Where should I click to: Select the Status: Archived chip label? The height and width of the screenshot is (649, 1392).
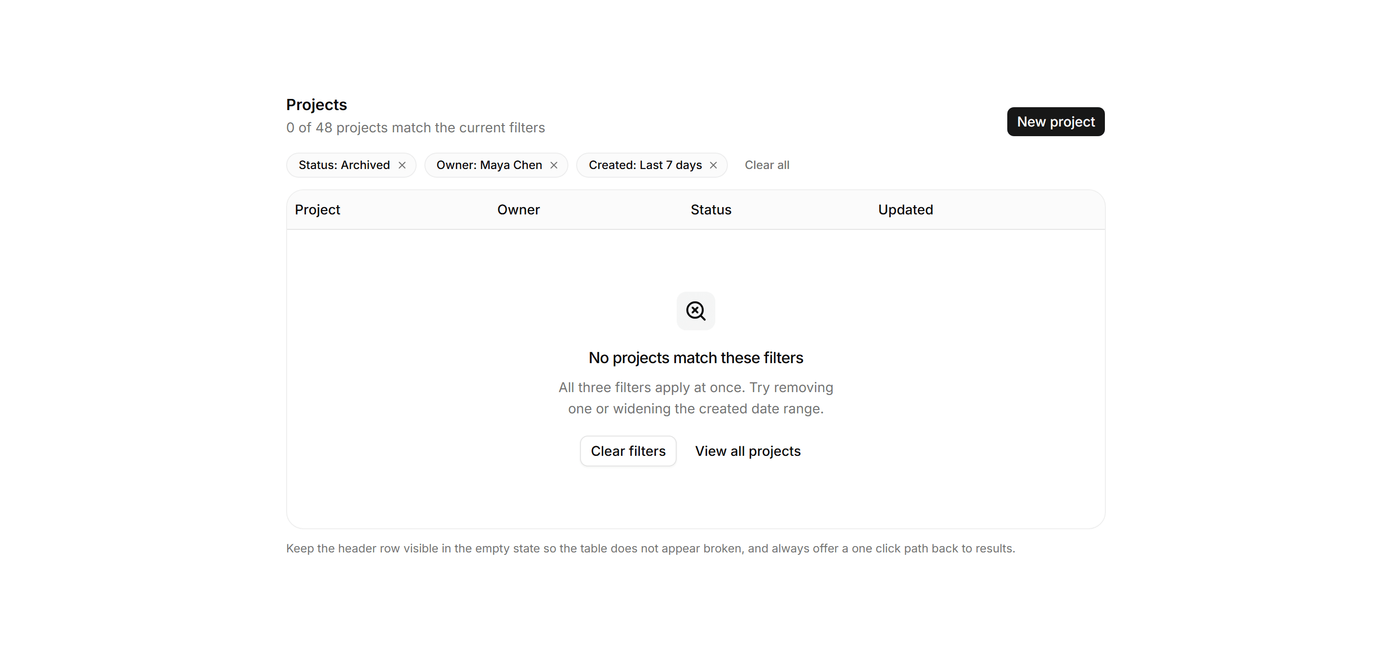tap(344, 165)
